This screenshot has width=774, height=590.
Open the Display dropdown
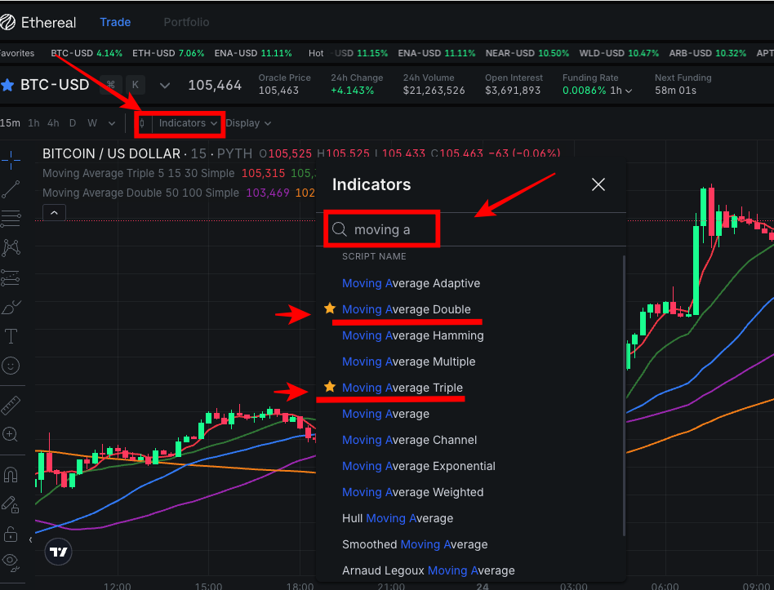pos(248,123)
